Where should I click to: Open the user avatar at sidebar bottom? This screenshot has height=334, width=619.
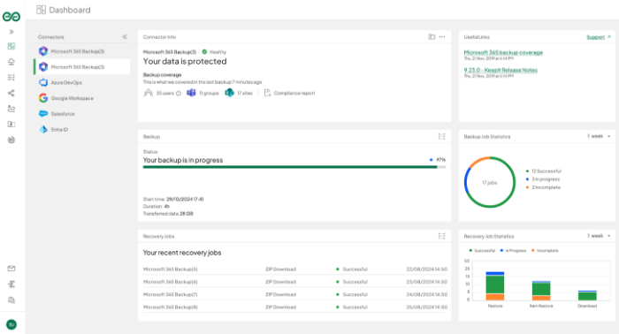pos(11,324)
